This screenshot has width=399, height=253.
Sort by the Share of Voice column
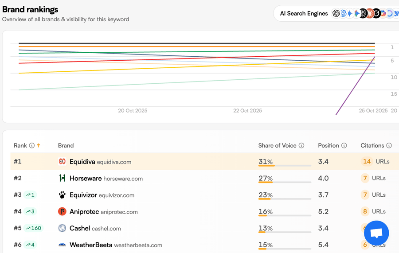pyautogui.click(x=277, y=145)
